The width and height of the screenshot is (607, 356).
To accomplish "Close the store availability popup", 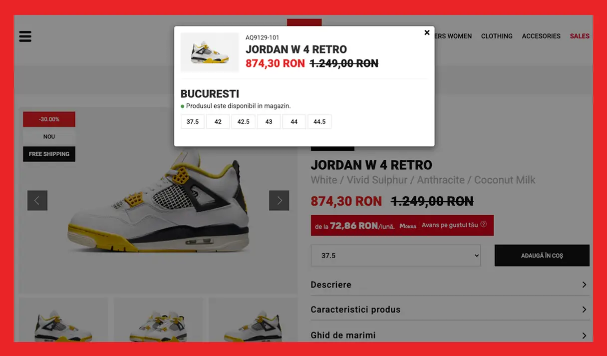I will click(427, 32).
